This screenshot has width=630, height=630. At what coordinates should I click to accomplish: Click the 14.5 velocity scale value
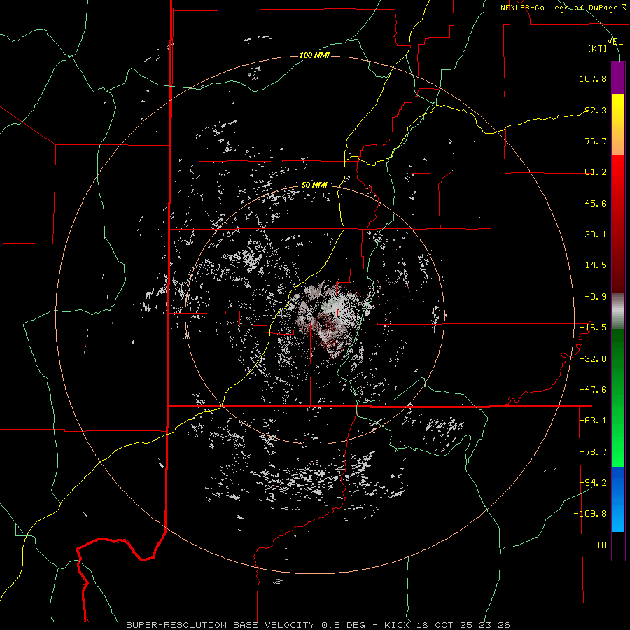tap(596, 265)
